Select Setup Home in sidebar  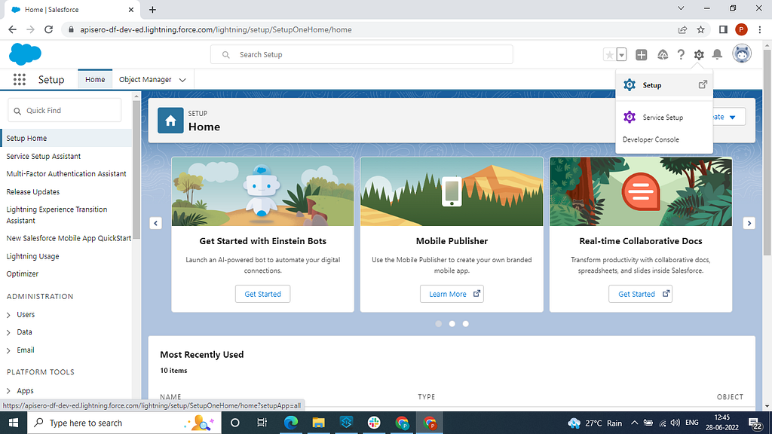[66, 139]
